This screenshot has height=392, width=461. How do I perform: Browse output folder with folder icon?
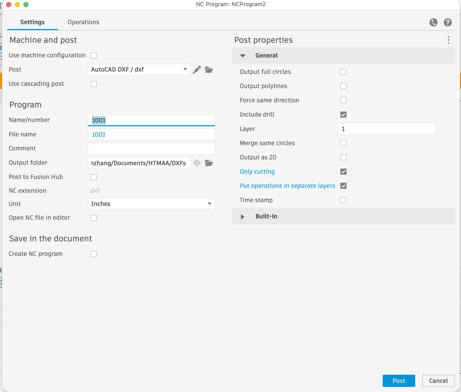pos(209,163)
